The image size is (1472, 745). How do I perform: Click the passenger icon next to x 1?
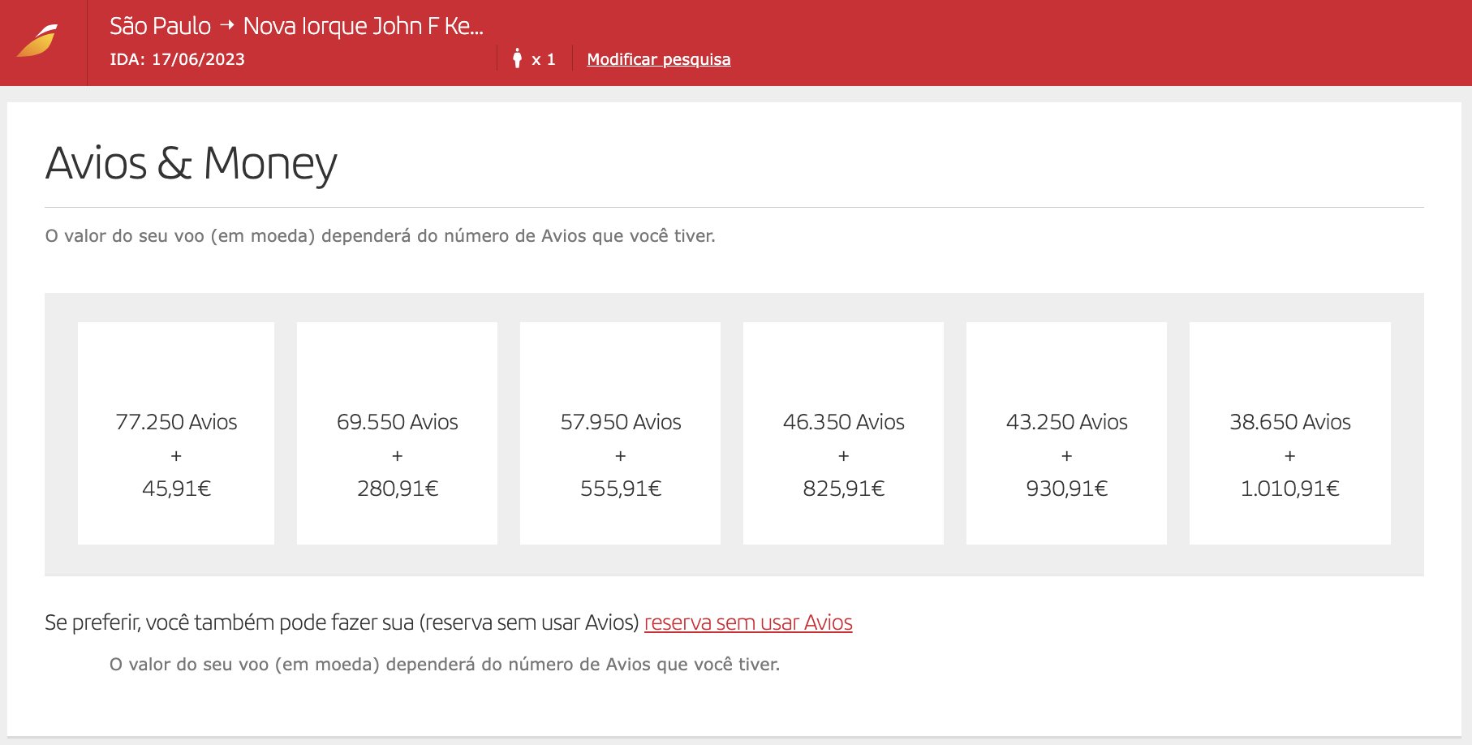[x=517, y=58]
